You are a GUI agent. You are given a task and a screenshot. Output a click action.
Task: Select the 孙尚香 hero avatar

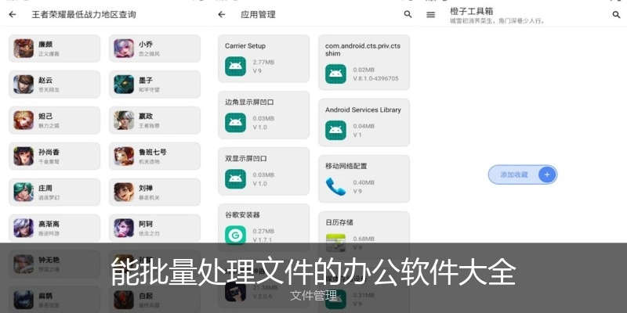24,156
